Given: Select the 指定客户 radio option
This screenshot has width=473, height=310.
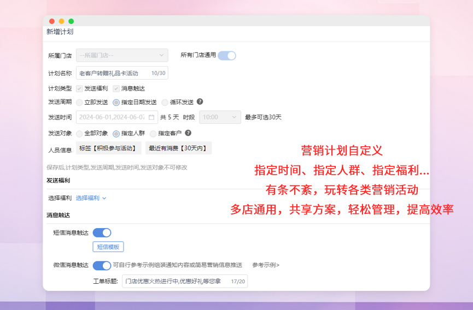Looking at the screenshot, I should pos(153,133).
